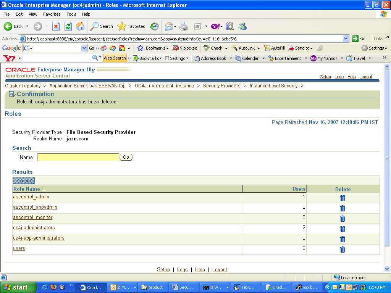Image resolution: width=391 pixels, height=293 pixels.
Task: Go to the Home page icon
Action: pyautogui.click(x=80, y=26)
